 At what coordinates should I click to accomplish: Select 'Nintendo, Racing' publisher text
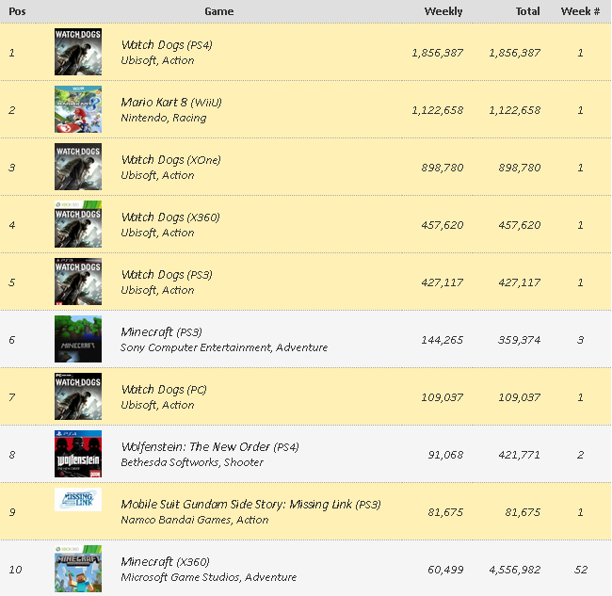(x=164, y=118)
